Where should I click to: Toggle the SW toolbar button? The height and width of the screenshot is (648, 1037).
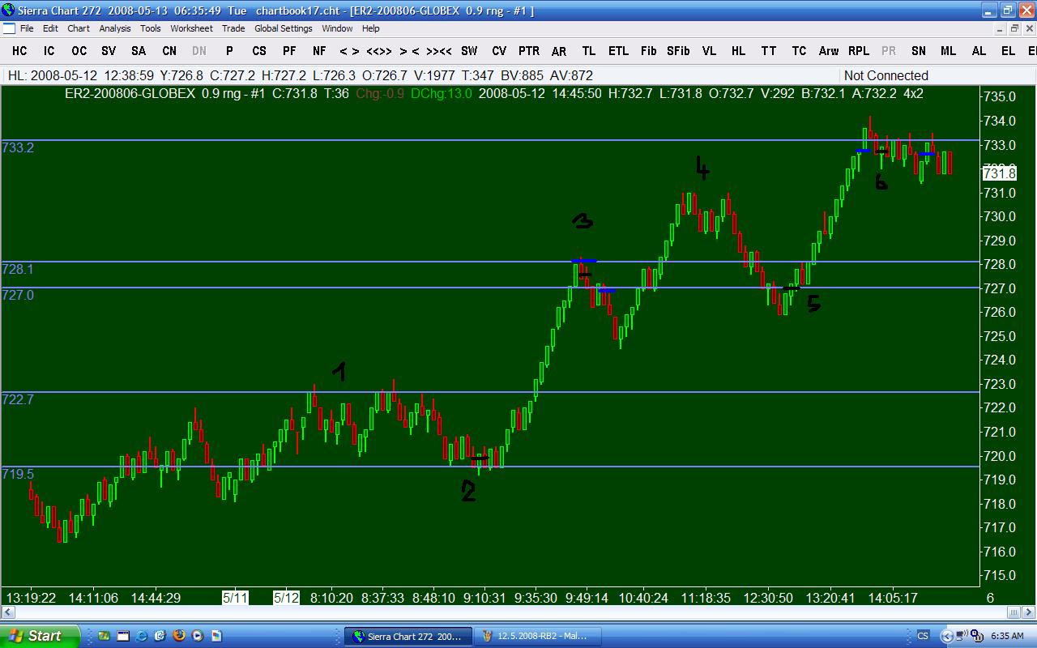(469, 50)
